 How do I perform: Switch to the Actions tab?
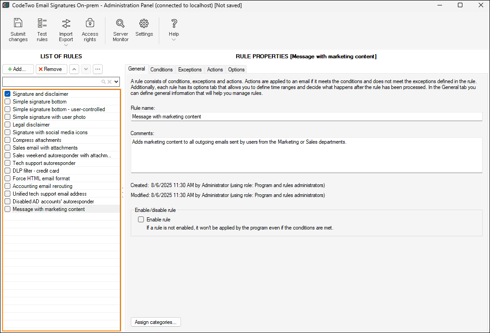point(214,70)
